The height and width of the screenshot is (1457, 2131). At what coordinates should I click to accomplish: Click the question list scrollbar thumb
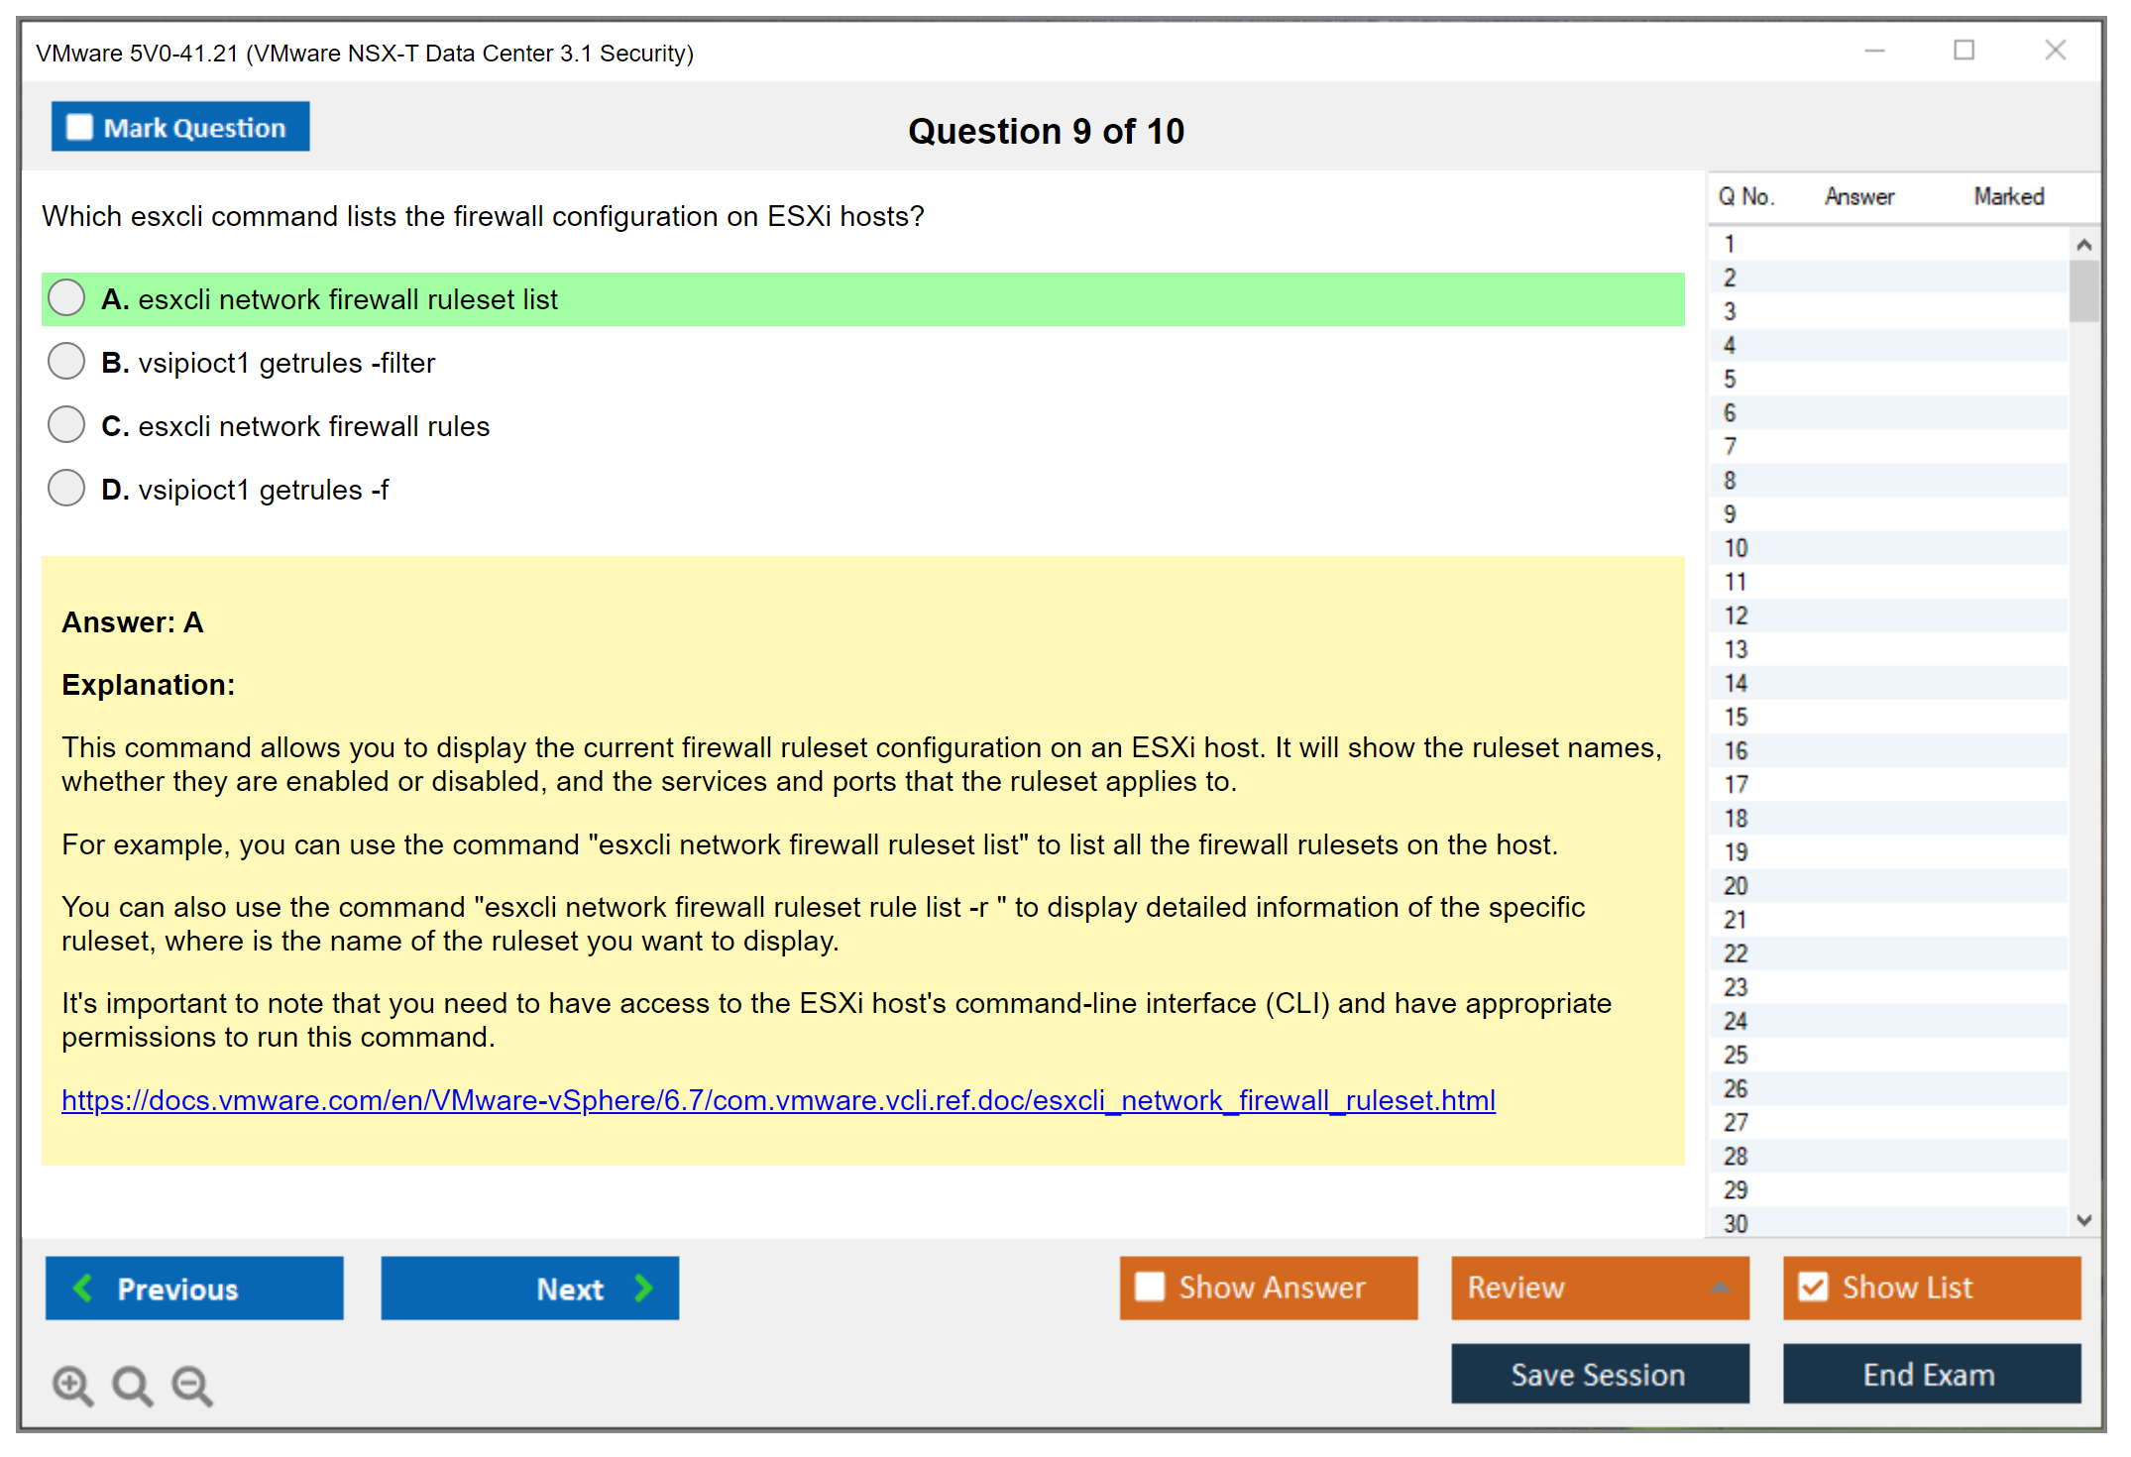(x=2083, y=290)
